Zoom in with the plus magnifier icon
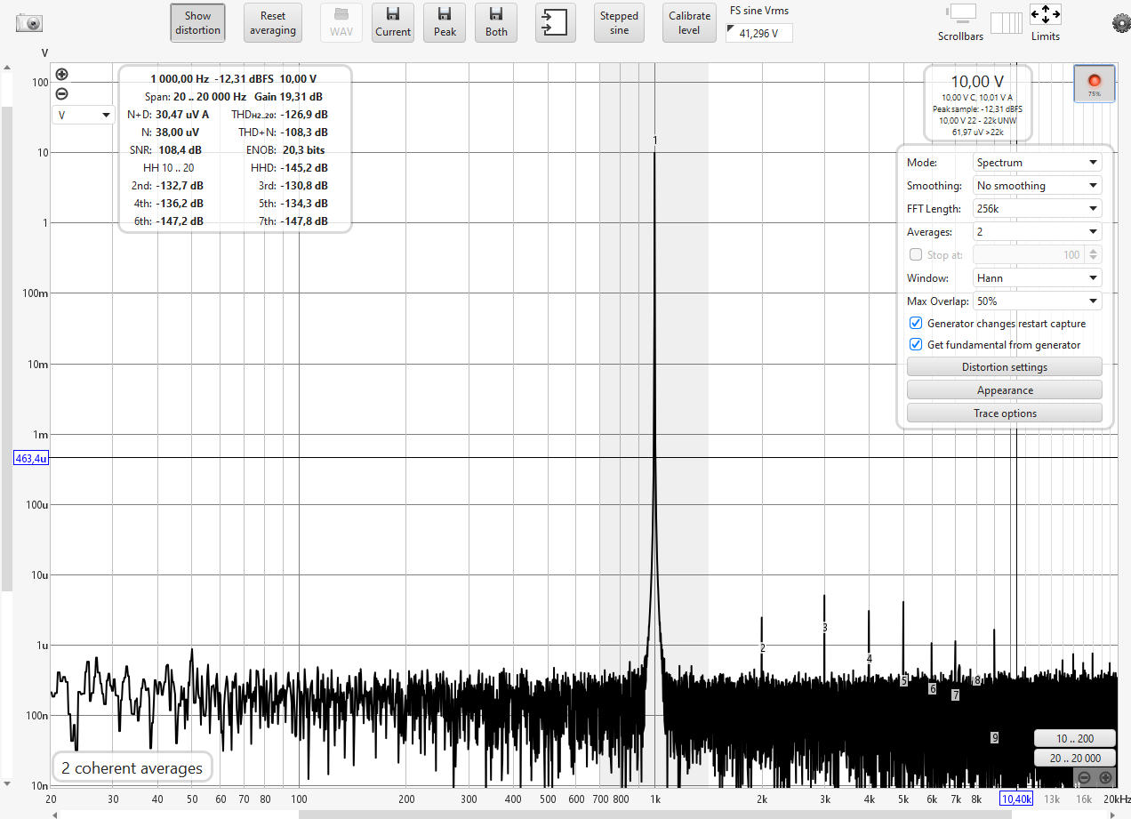The width and height of the screenshot is (1131, 819). click(61, 75)
